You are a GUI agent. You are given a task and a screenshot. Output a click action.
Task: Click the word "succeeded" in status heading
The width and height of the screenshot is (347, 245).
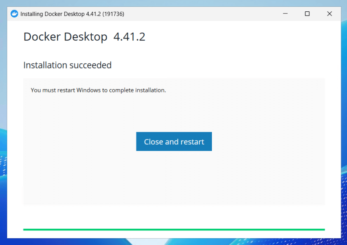(90, 65)
